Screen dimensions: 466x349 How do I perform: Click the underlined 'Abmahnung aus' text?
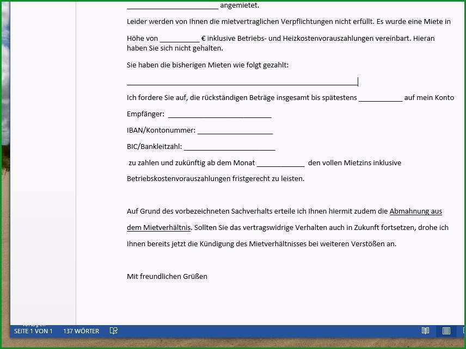click(x=415, y=211)
